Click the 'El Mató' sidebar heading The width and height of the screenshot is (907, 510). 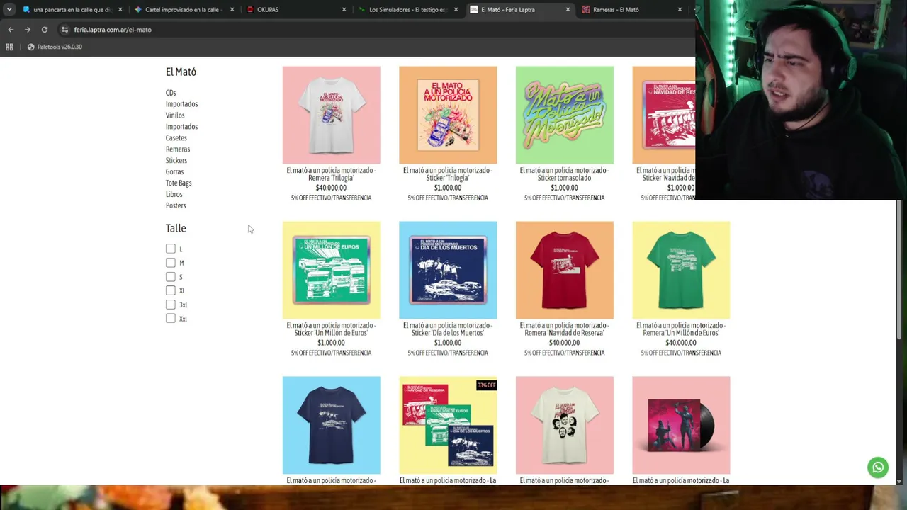click(x=181, y=72)
